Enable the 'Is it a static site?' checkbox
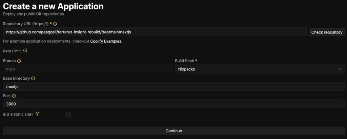Viewport: 347px width, 139px height. click(68, 114)
